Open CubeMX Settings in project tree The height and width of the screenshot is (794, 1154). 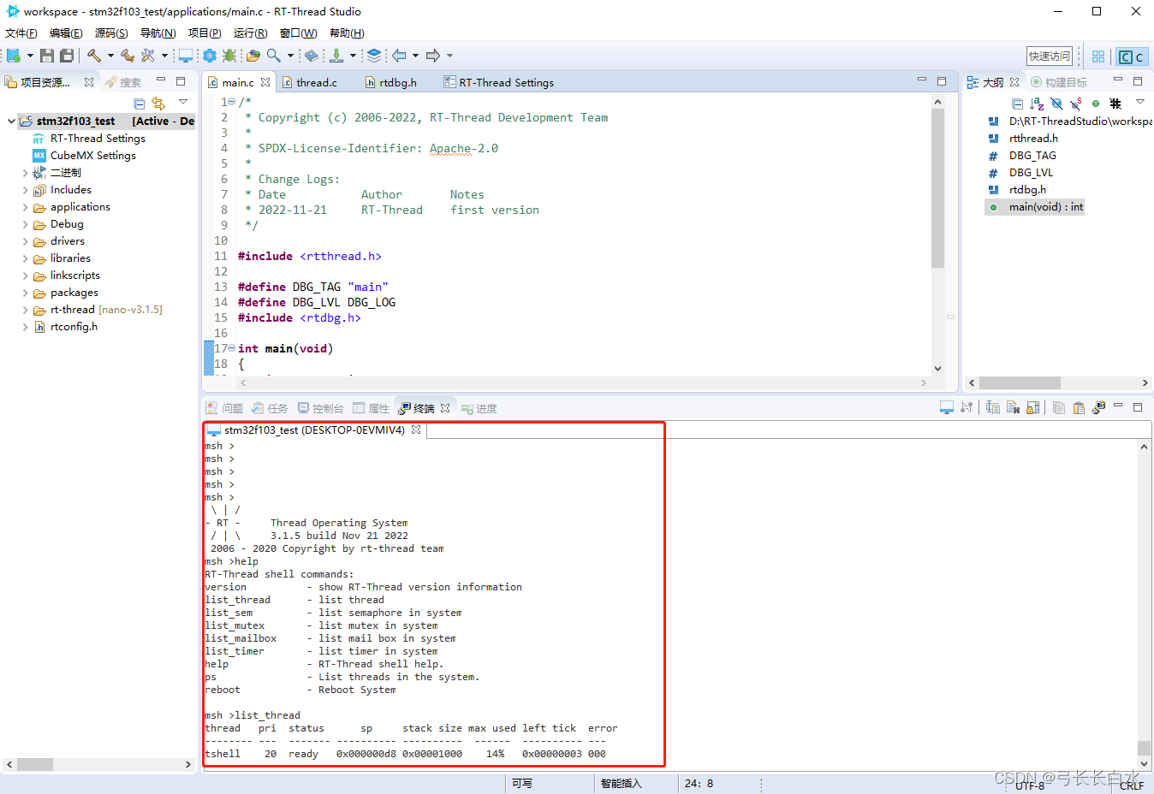92,156
